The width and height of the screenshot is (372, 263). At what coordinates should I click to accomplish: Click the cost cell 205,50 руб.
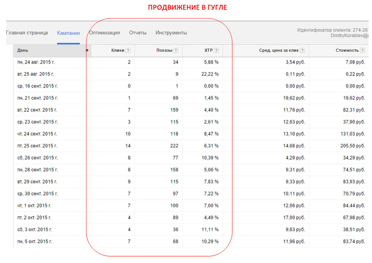[x=353, y=146]
